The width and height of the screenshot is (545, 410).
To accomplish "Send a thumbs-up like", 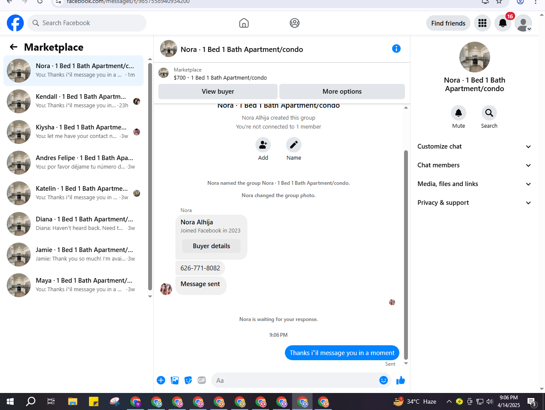I will pos(401,380).
